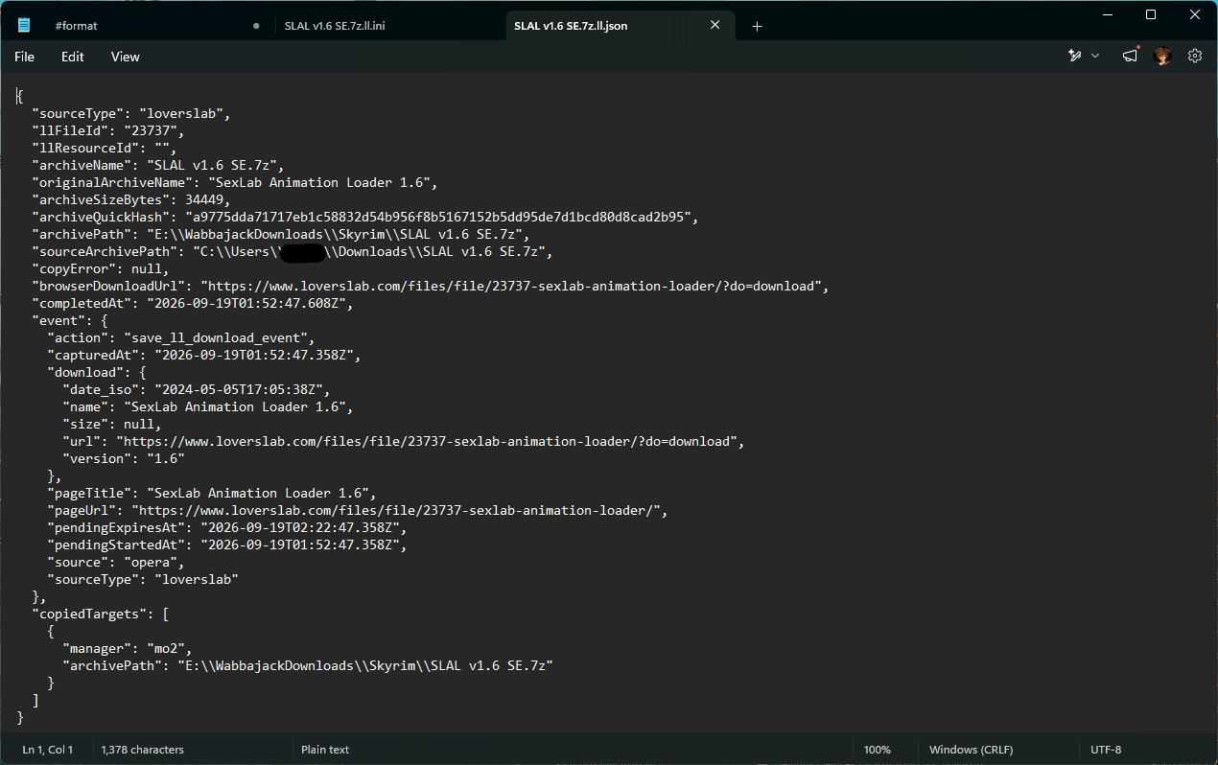
Task: Click the "pageUrl" line
Action: [x=358, y=510]
